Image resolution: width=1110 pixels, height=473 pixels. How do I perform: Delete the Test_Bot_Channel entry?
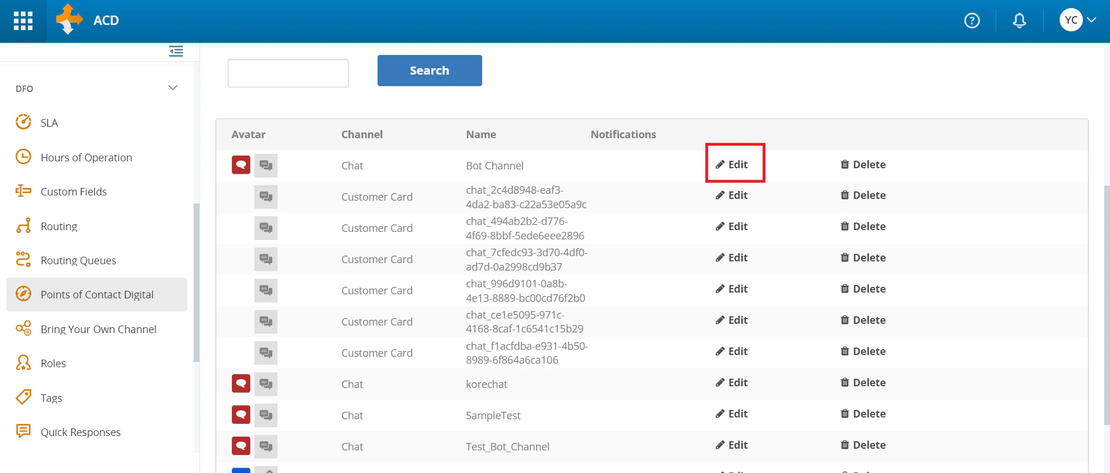pyautogui.click(x=863, y=445)
